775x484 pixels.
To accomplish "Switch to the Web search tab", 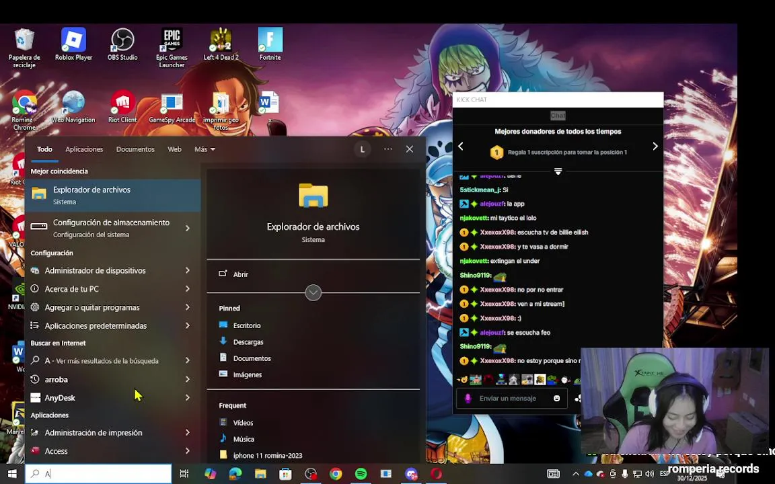I will coord(174,149).
